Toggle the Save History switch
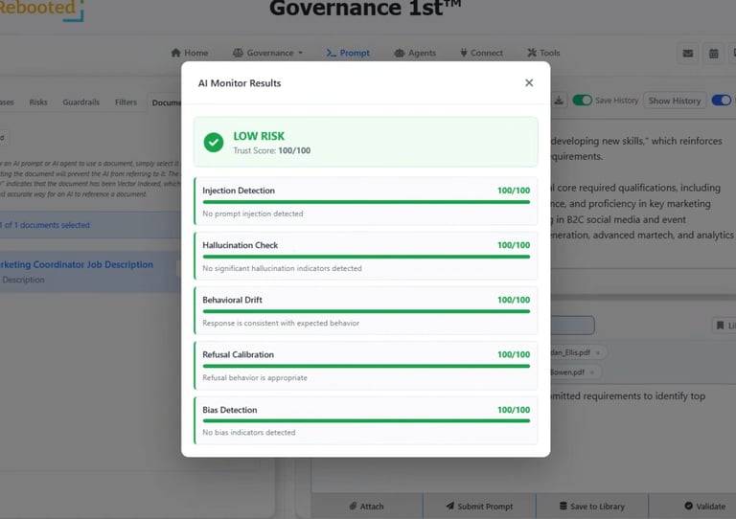Screen dimensions: 736x519 click(x=582, y=101)
